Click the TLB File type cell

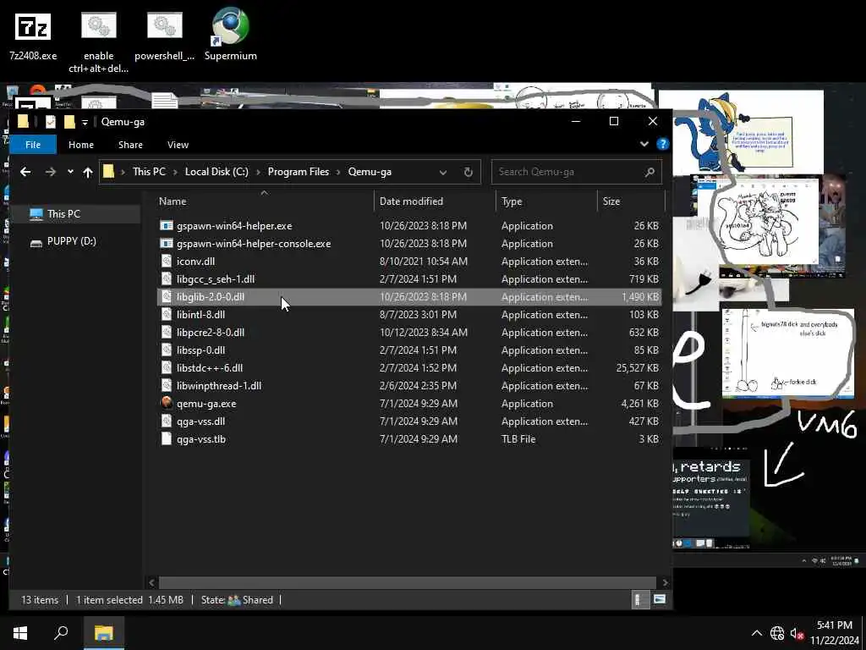(518, 439)
